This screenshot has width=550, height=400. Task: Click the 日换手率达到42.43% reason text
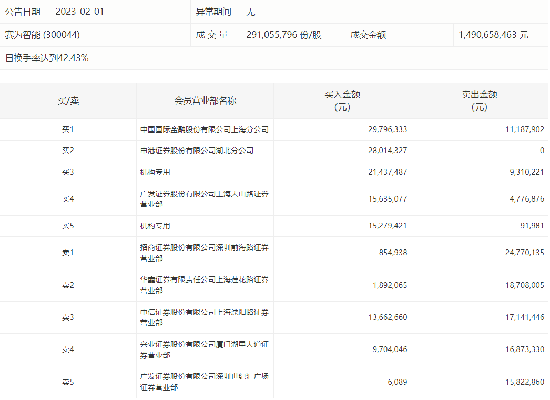47,58
